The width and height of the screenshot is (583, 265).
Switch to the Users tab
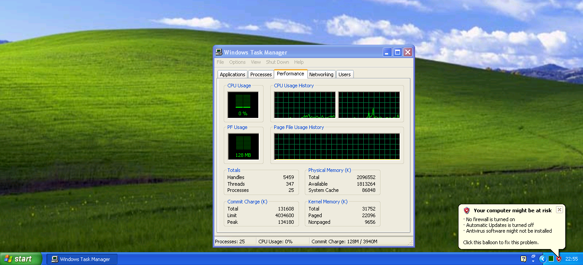(x=345, y=74)
